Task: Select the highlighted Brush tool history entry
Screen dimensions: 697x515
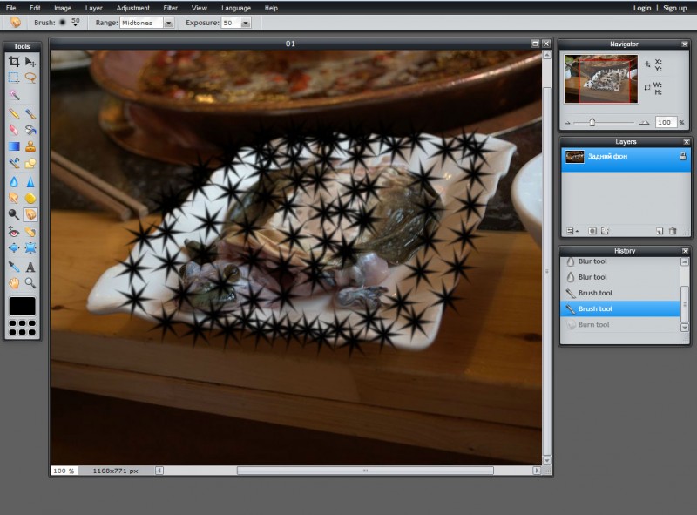Action: click(620, 308)
